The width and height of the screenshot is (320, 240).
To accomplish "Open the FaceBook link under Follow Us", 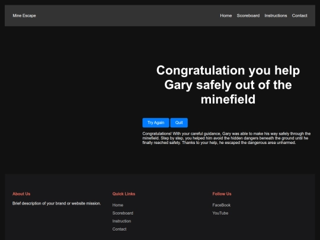I will point(222,205).
